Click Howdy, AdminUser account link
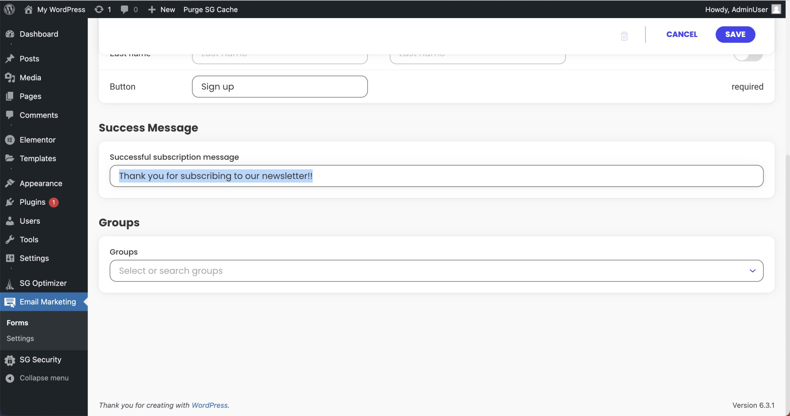 pos(743,9)
